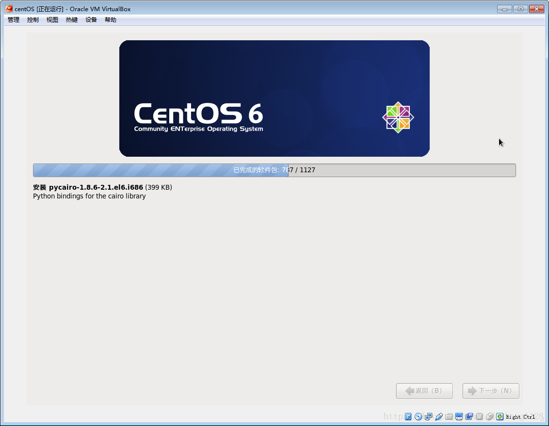Image resolution: width=549 pixels, height=426 pixels.
Task: Close the VirtualBox window
Action: tap(536, 9)
